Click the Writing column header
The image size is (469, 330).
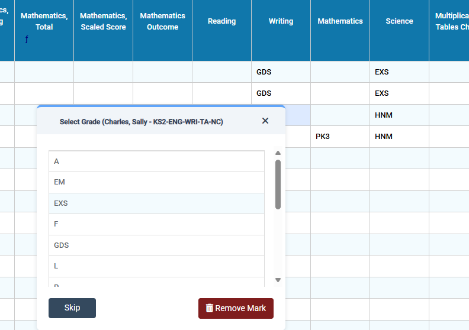click(x=281, y=21)
